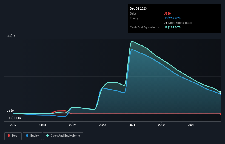Click the Debt value US$0 in tooltip
225x144 pixels.
click(x=167, y=13)
